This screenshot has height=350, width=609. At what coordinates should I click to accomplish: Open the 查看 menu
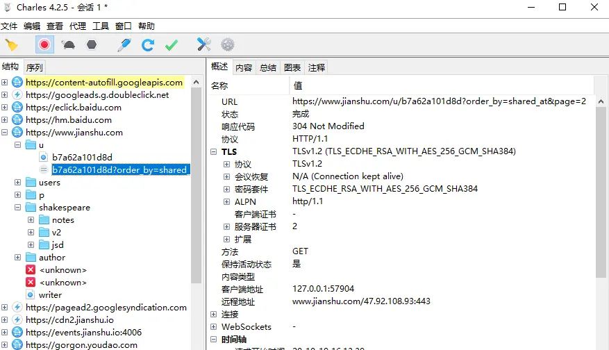(x=55, y=26)
